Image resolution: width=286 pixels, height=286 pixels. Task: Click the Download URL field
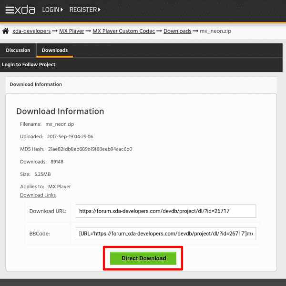point(165,211)
